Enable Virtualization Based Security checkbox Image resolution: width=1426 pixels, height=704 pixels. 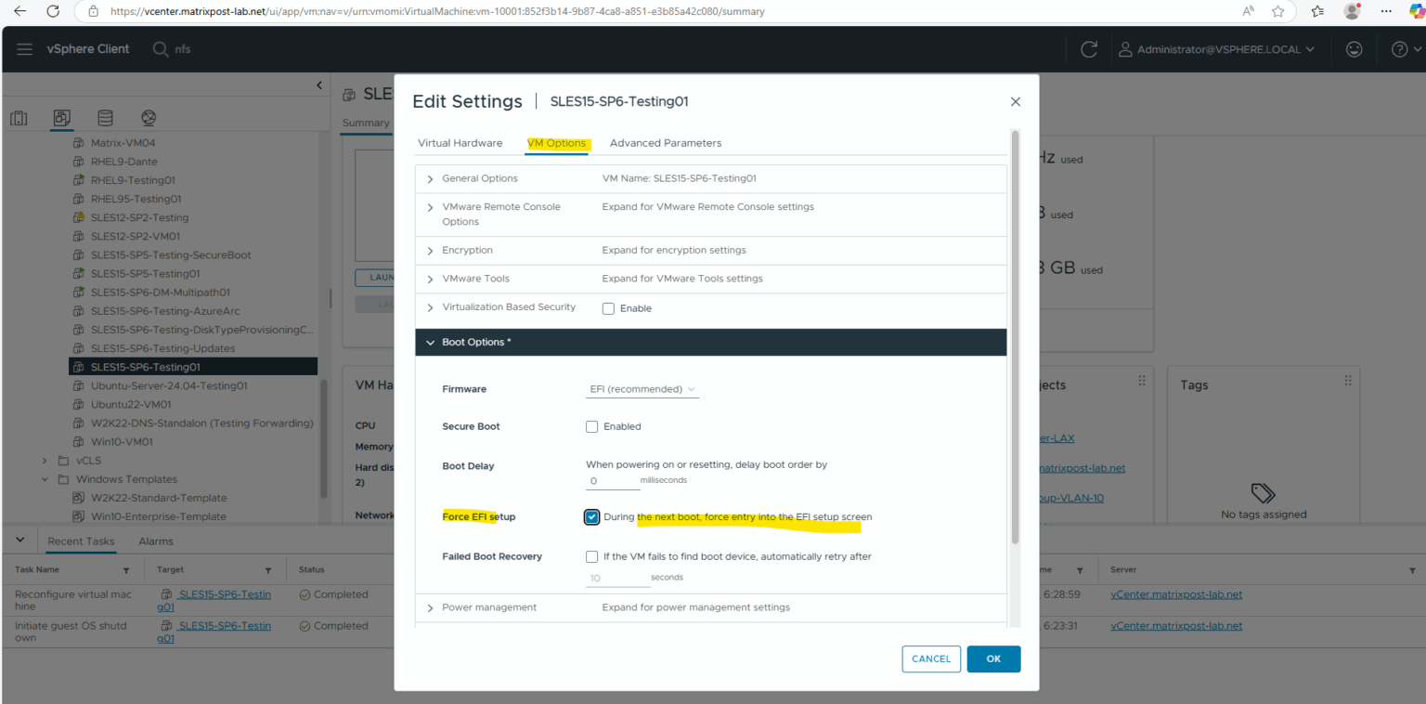point(608,308)
